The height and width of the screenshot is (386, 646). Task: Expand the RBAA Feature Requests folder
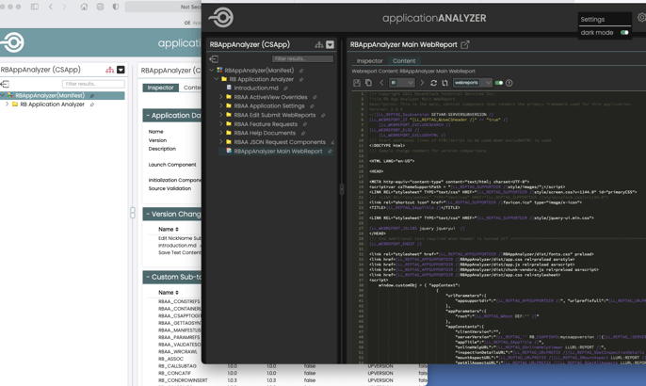click(x=221, y=124)
